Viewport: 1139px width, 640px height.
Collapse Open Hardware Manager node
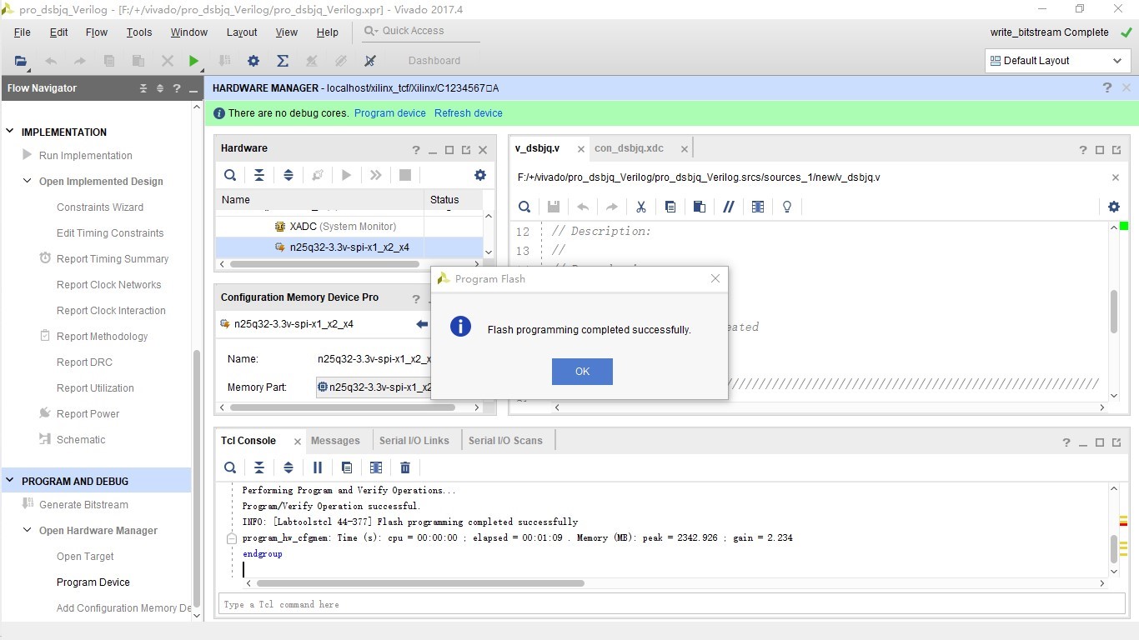pos(28,530)
